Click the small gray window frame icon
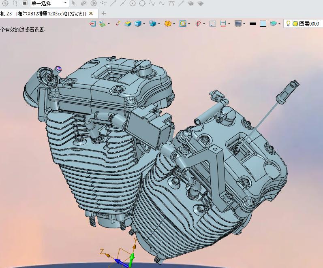The width and height of the screenshot is (323, 268). click(213, 23)
